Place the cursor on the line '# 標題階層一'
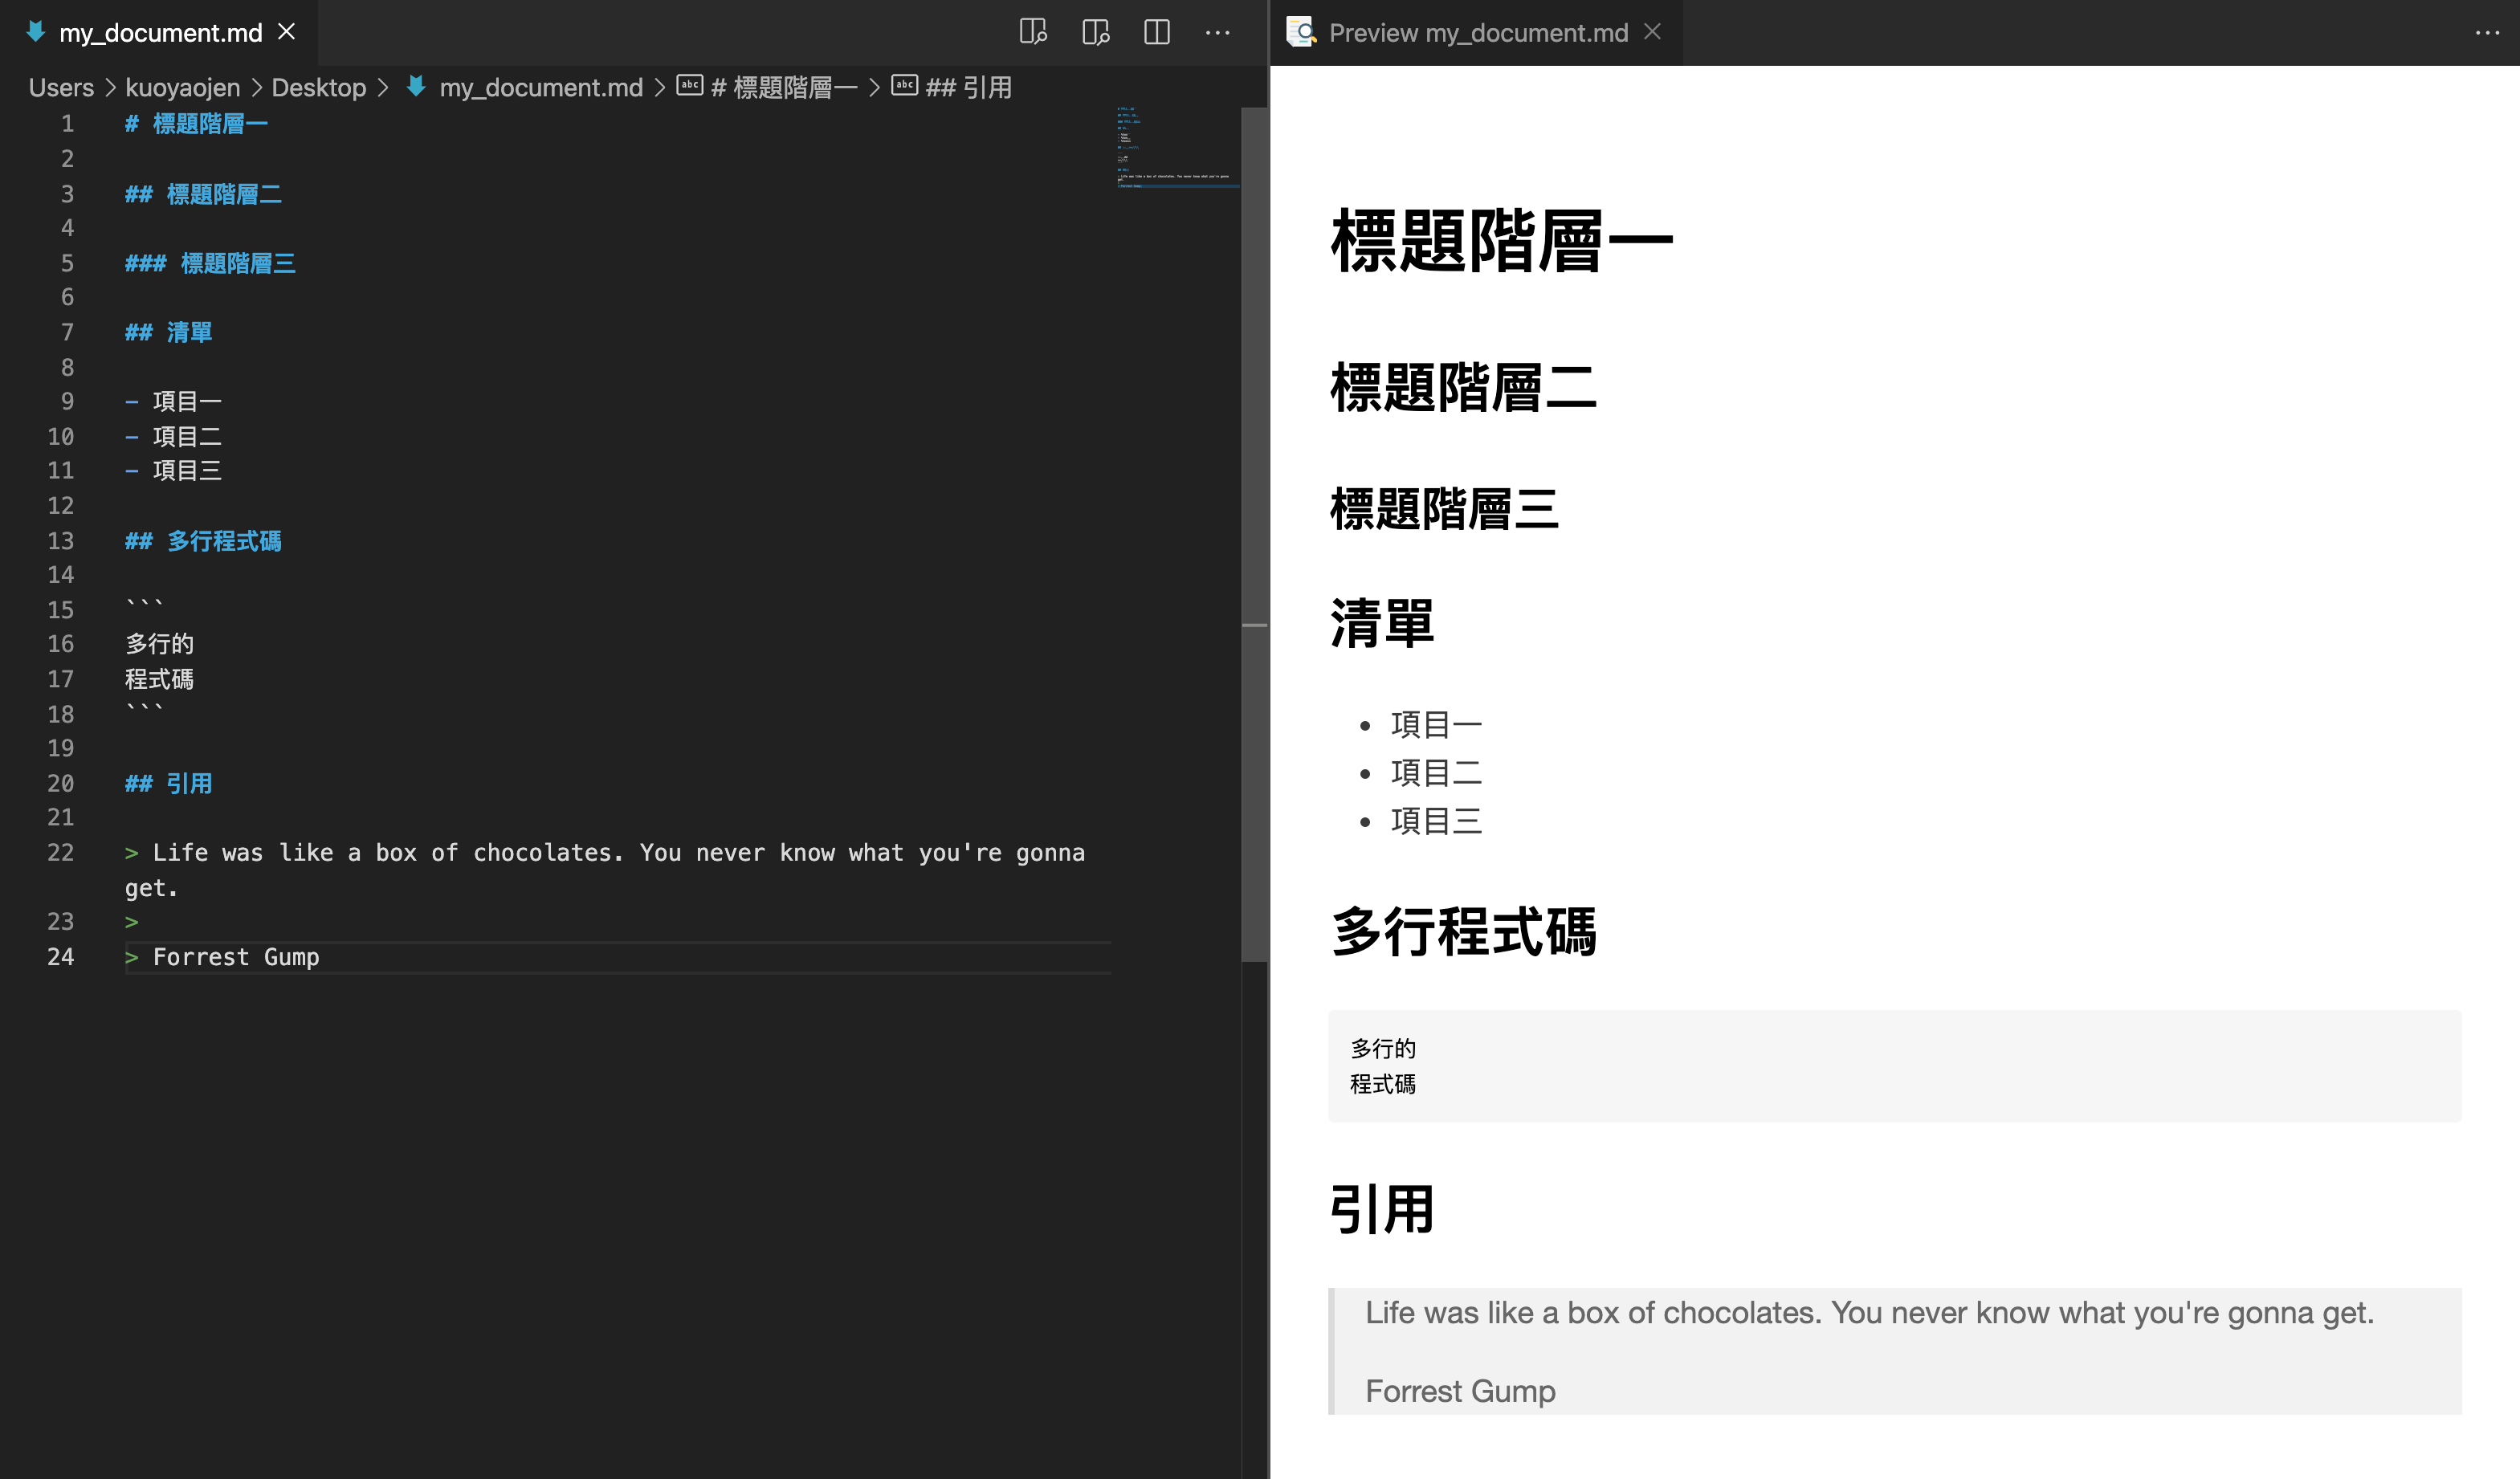The image size is (2520, 1479). pyautogui.click(x=196, y=124)
